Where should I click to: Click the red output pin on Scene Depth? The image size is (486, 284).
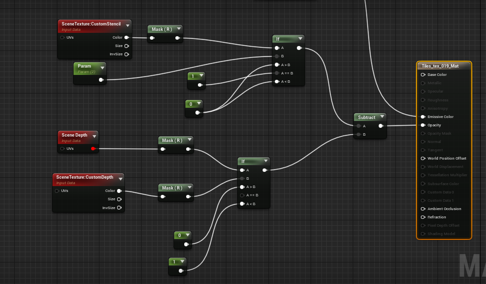point(93,149)
